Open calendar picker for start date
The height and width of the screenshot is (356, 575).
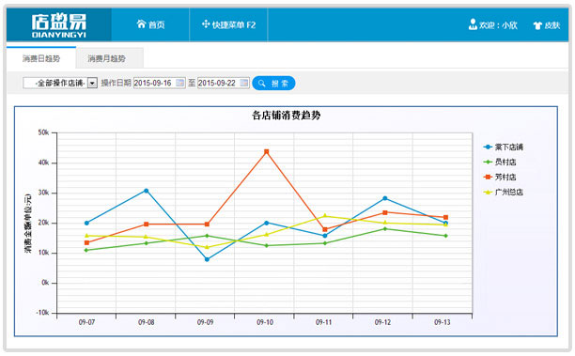click(x=180, y=83)
